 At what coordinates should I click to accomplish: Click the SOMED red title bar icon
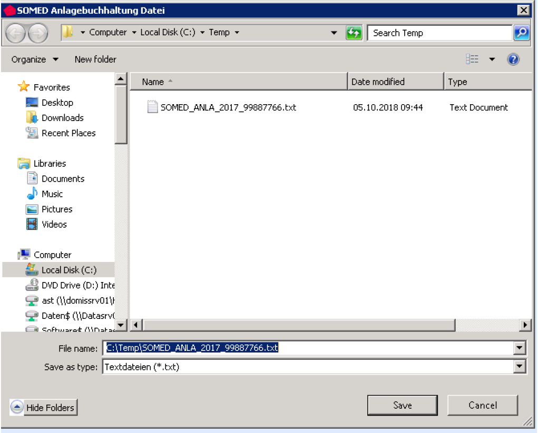9,11
